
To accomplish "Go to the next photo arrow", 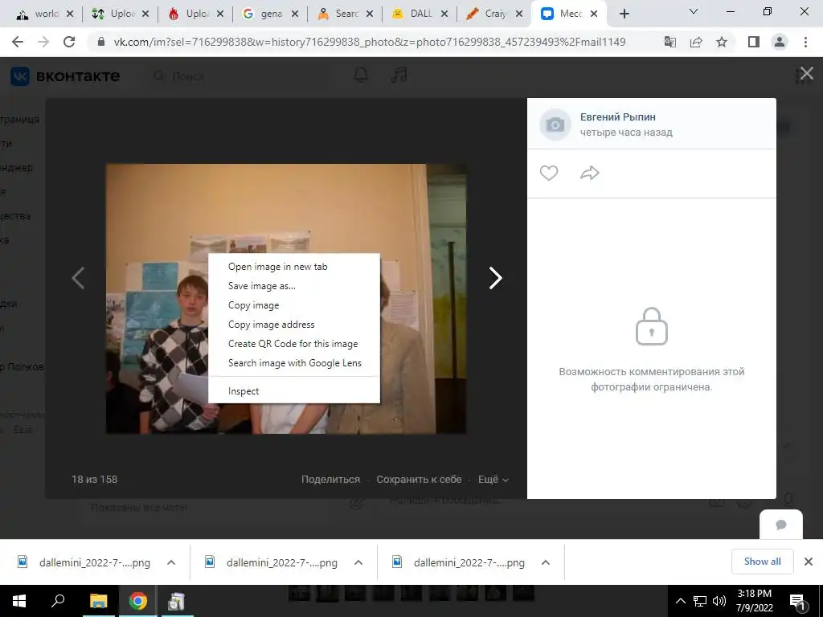I will (495, 278).
